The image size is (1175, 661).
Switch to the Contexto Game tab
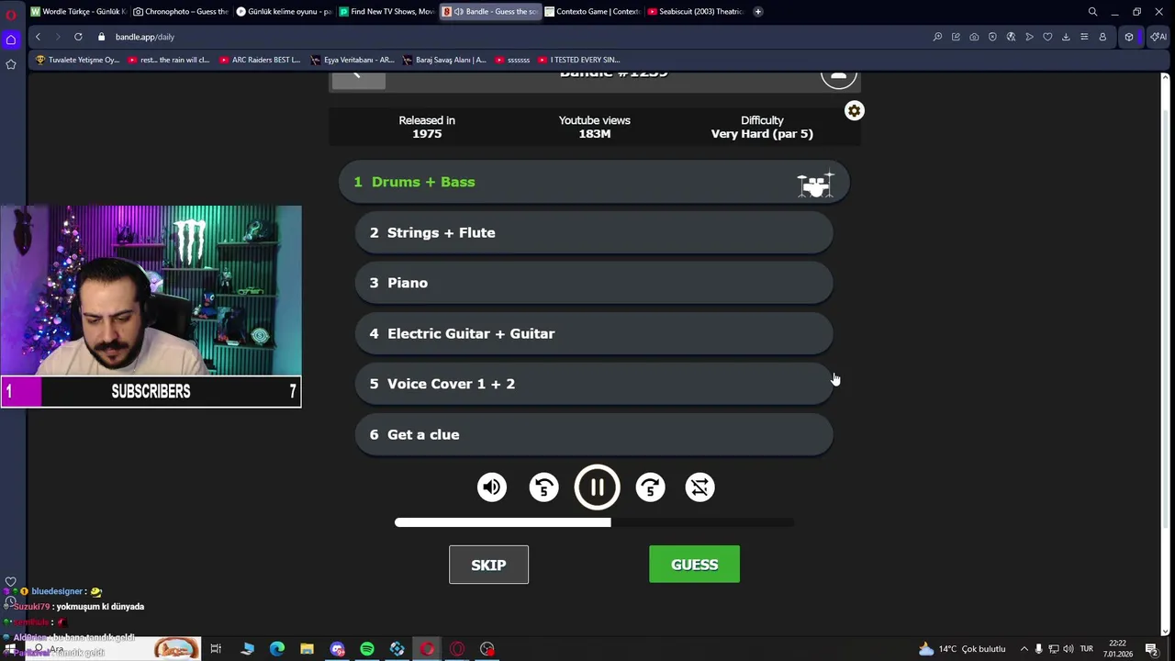coord(592,11)
